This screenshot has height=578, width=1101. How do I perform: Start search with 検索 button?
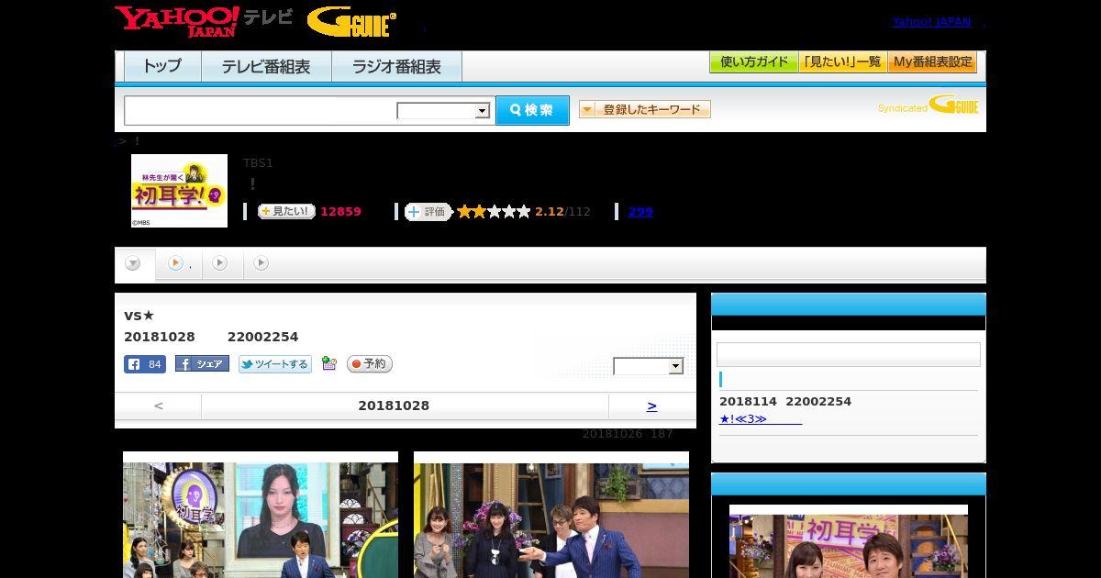[532, 110]
